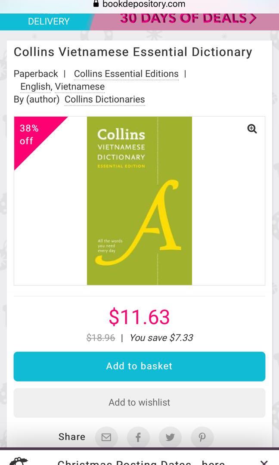Viewport: 279px width, 465px height.
Task: Share the book on Twitter
Action: (x=170, y=437)
